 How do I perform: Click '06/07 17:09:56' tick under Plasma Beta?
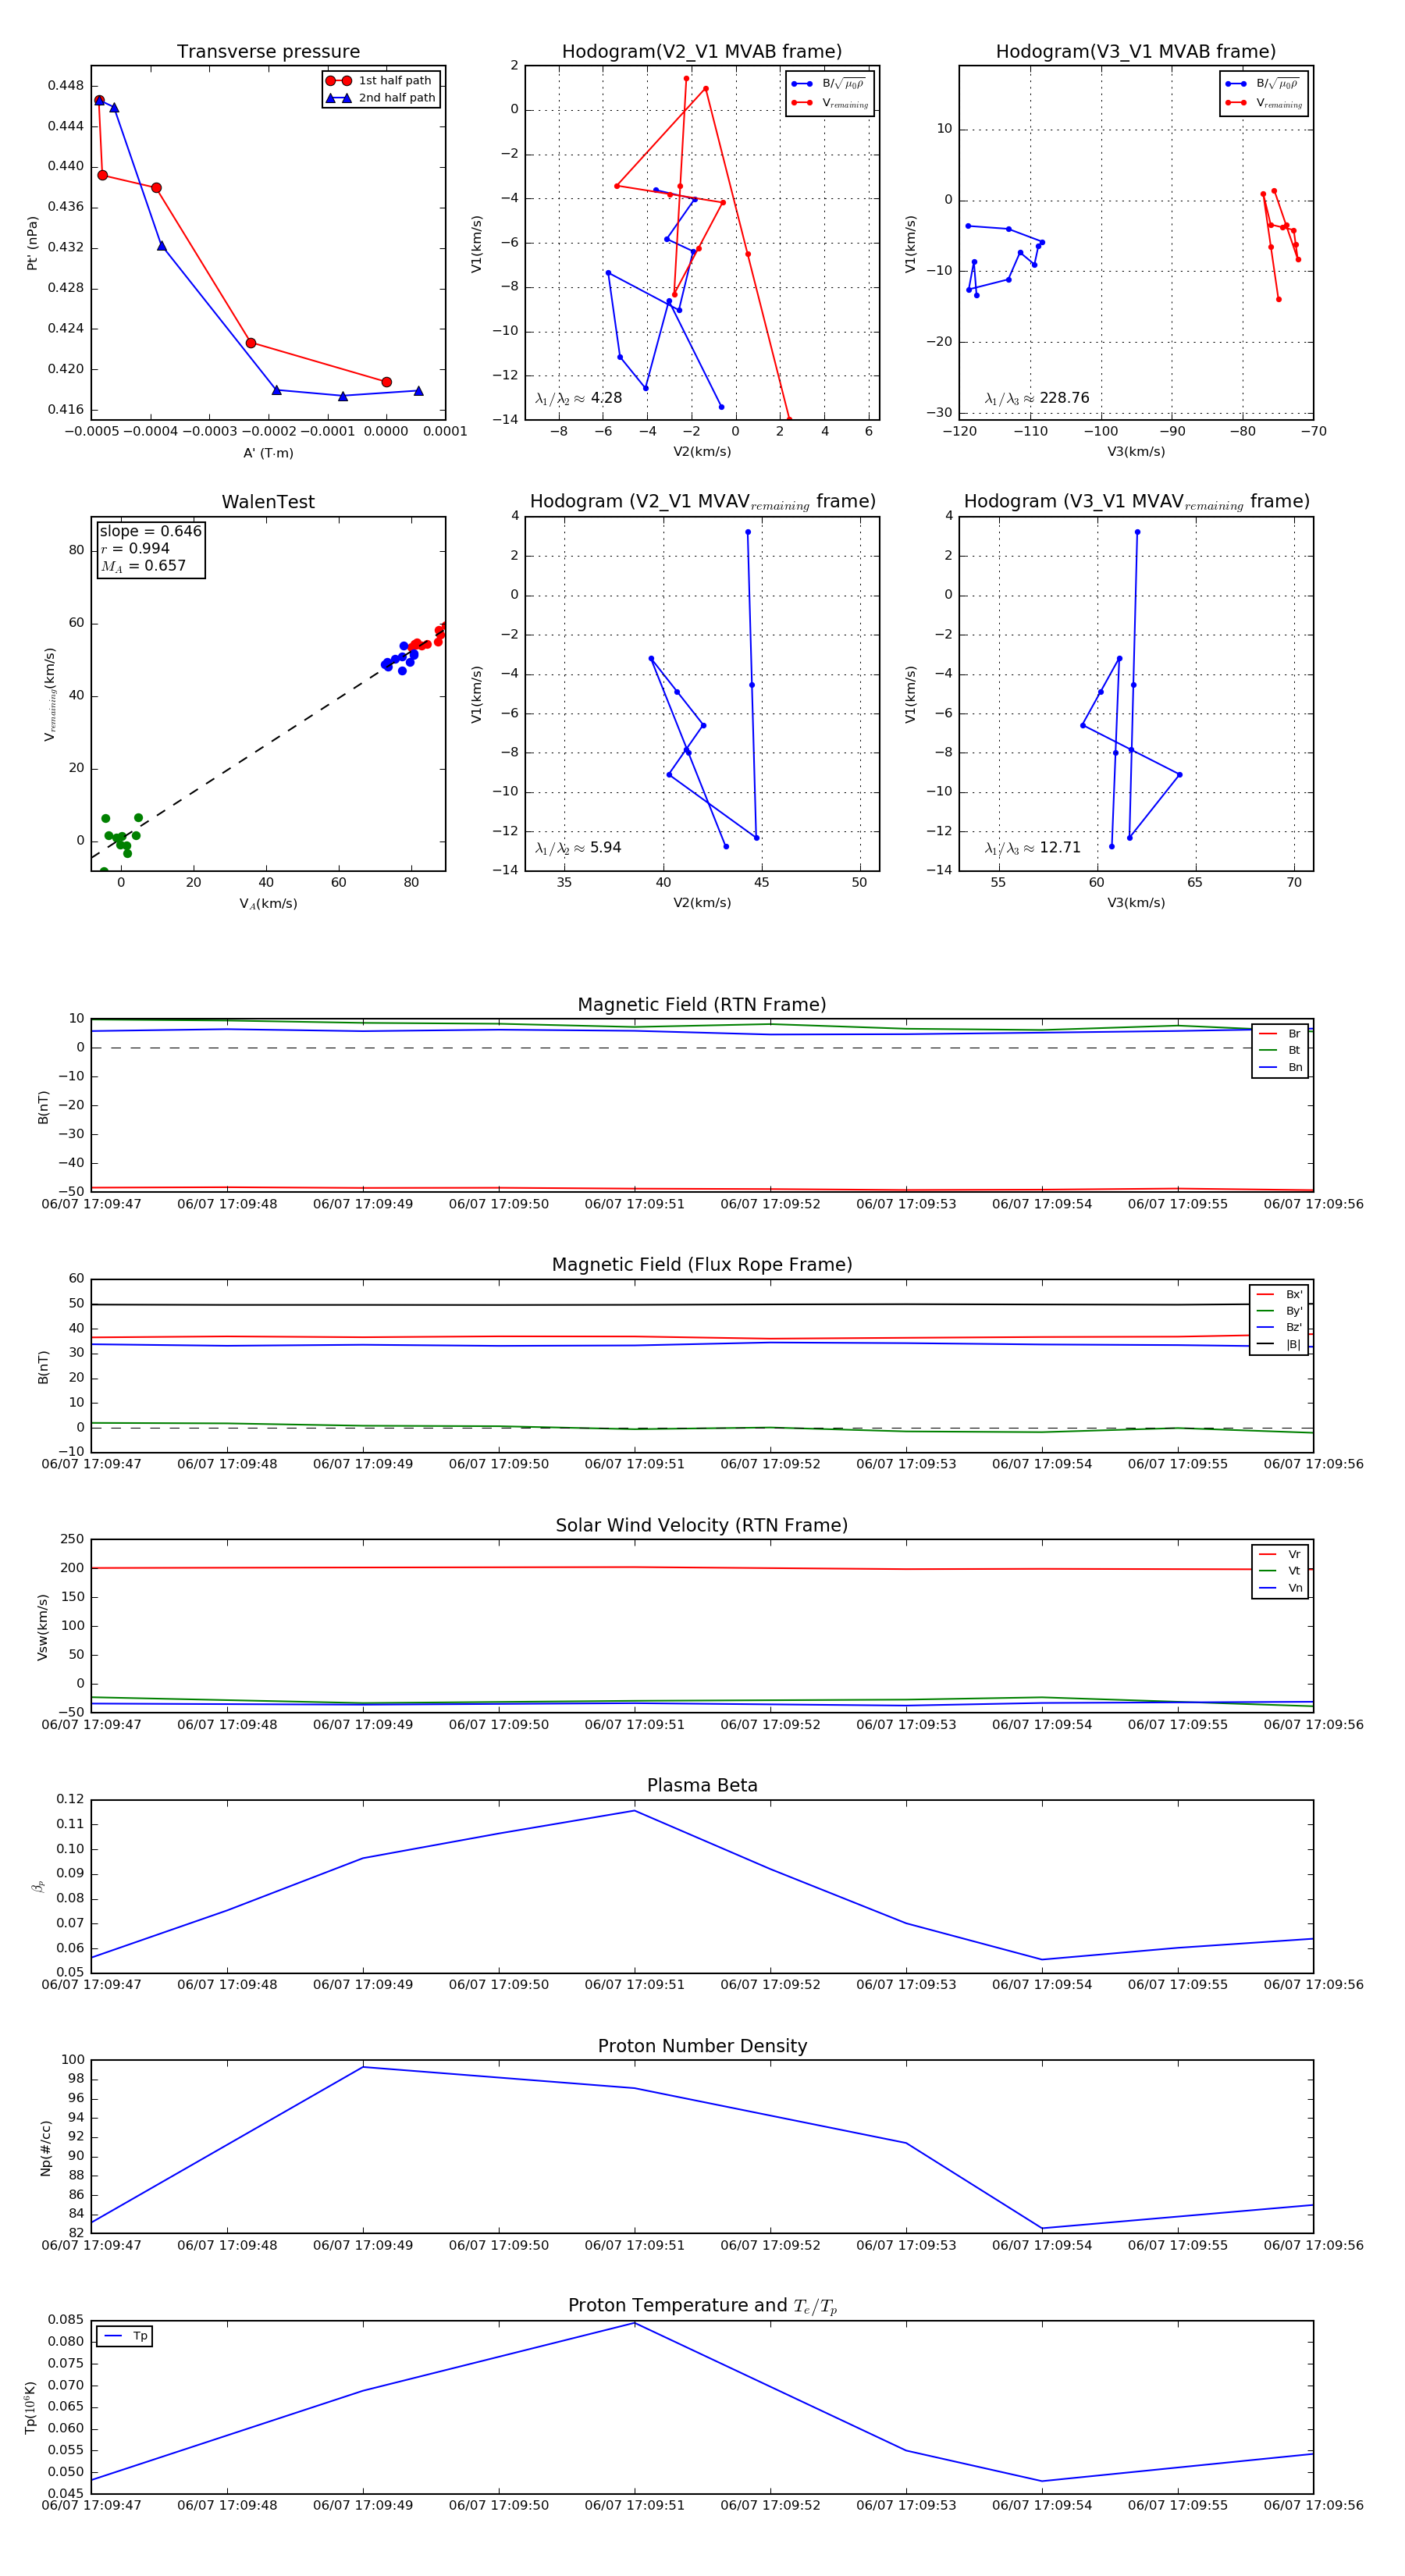point(1313,1985)
